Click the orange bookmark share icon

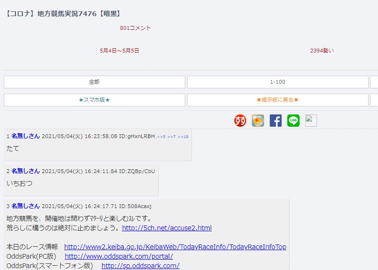click(258, 121)
